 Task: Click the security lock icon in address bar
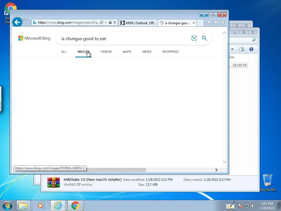(110, 22)
